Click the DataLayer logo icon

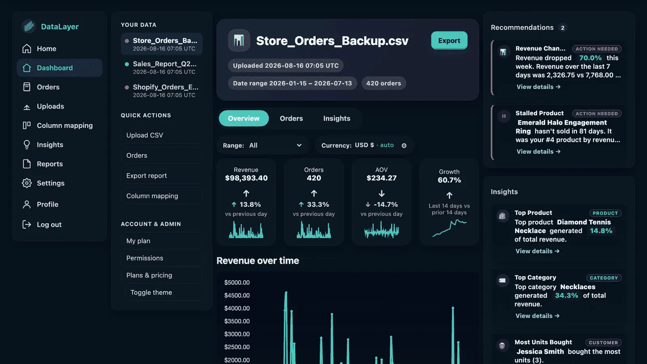pos(29,26)
